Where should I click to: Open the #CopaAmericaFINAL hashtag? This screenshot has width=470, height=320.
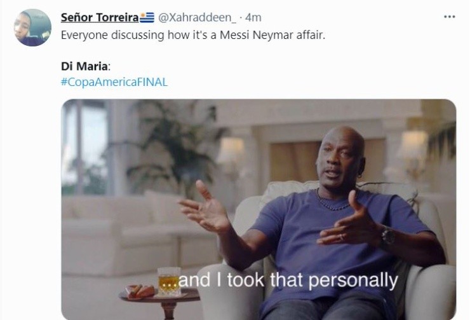pos(114,82)
